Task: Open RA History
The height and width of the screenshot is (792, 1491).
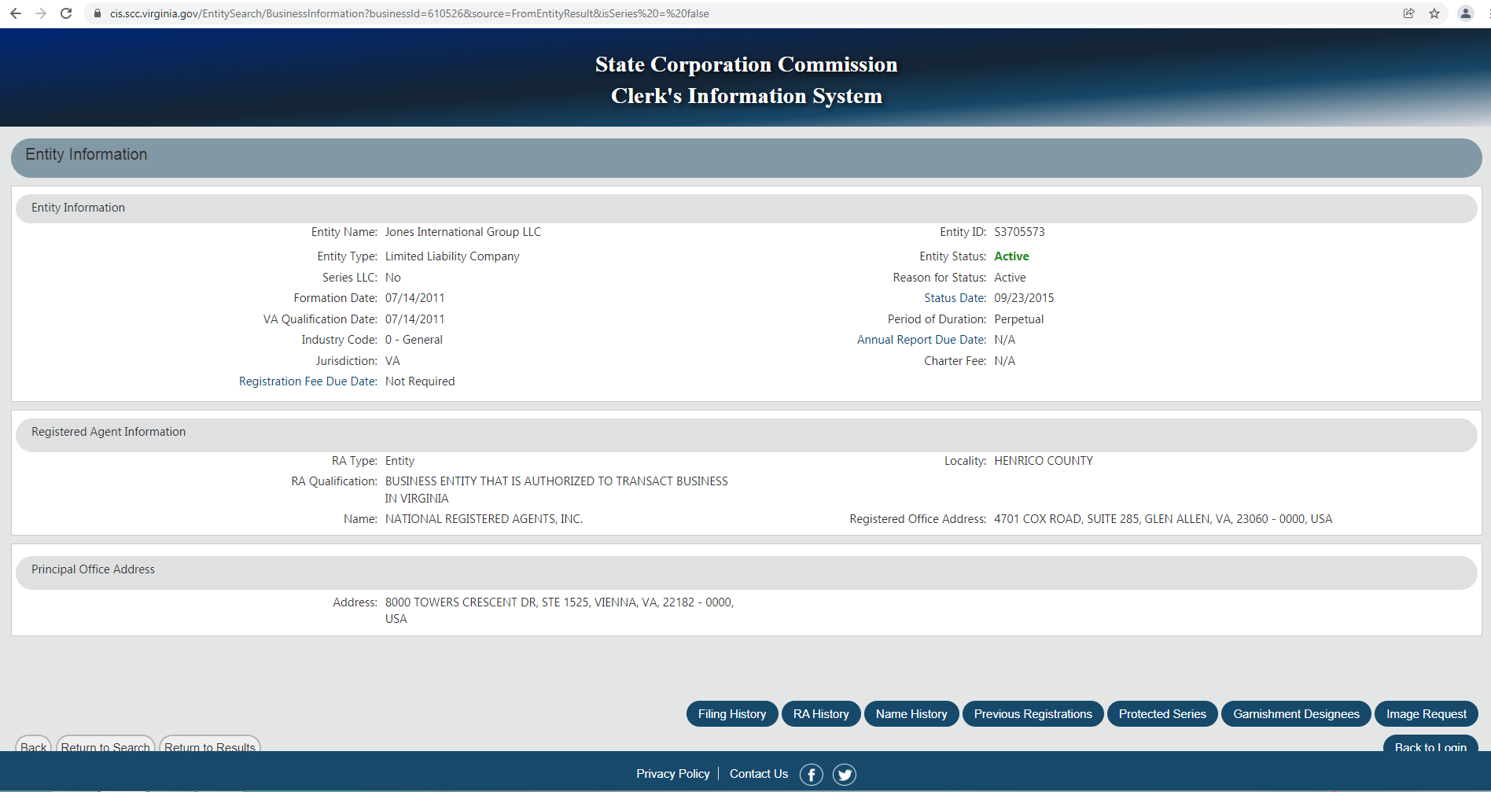Action: [820, 714]
